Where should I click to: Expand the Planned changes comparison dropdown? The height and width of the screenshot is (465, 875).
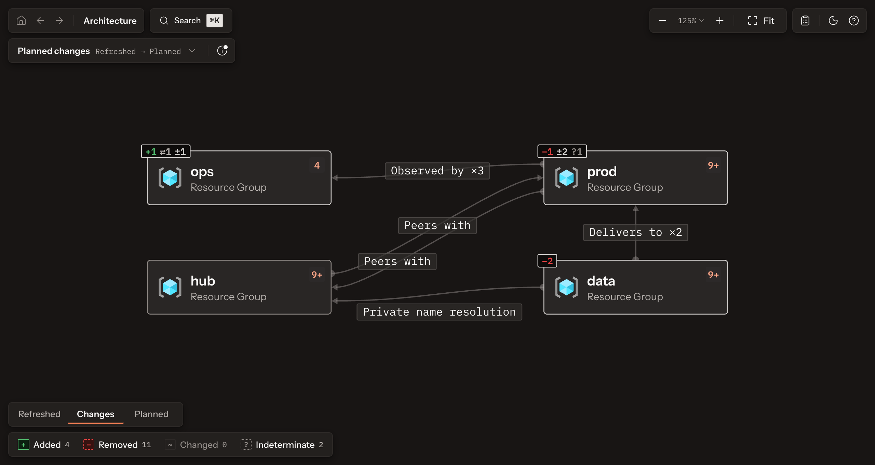192,51
